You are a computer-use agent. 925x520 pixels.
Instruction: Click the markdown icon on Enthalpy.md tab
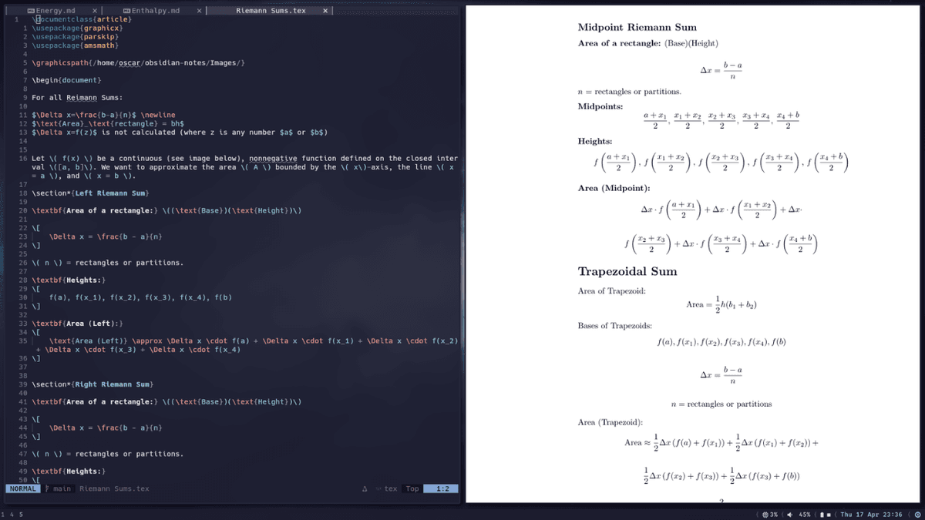click(x=126, y=11)
